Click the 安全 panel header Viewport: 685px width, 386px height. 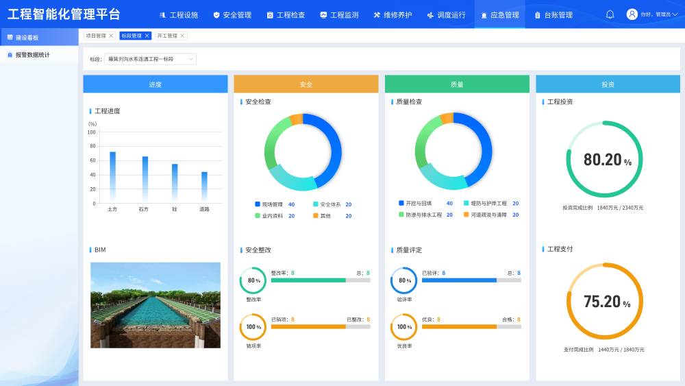pos(306,84)
